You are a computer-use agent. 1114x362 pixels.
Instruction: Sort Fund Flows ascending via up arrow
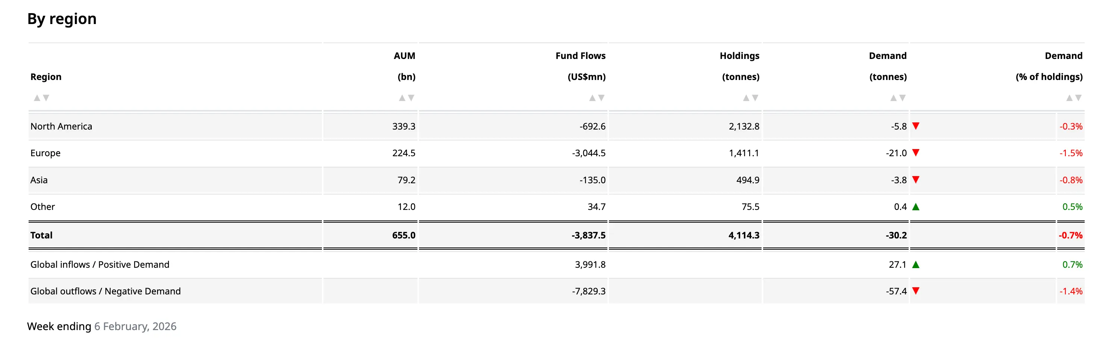point(592,98)
